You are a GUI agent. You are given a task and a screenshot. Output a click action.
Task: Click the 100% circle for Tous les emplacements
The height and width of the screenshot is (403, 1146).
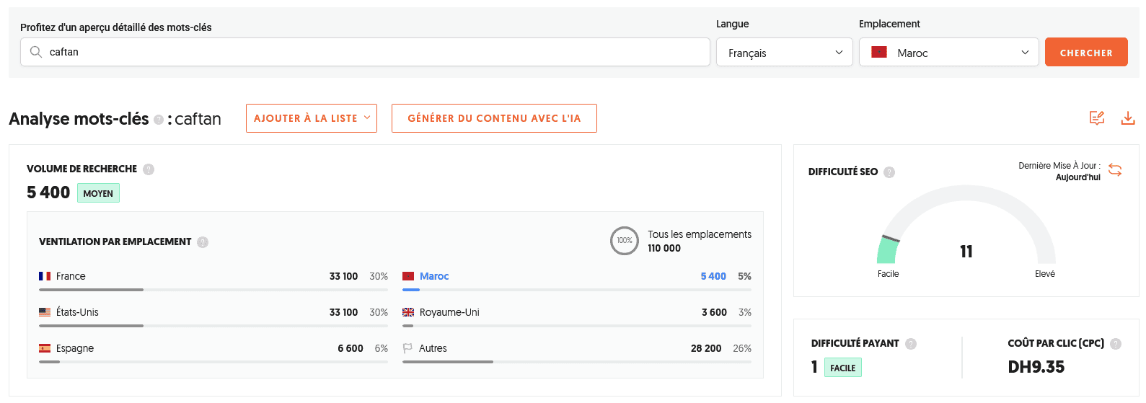click(x=625, y=241)
